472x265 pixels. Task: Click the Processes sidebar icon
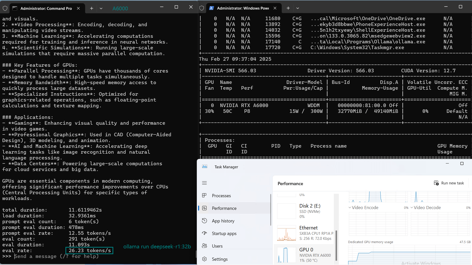204,195
